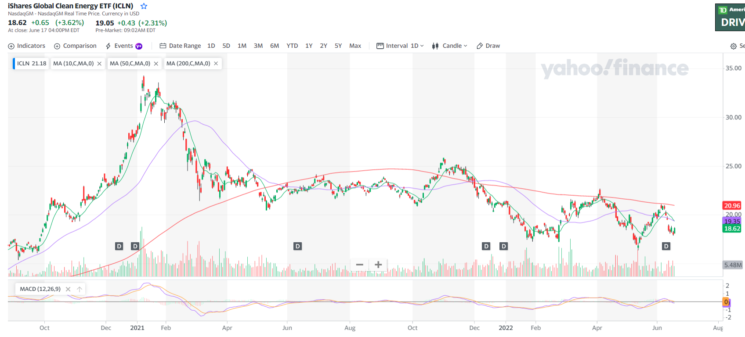Screen dimensions: 745x337
Task: Move MACD panel up with arrow
Action: pyautogui.click(x=80, y=289)
